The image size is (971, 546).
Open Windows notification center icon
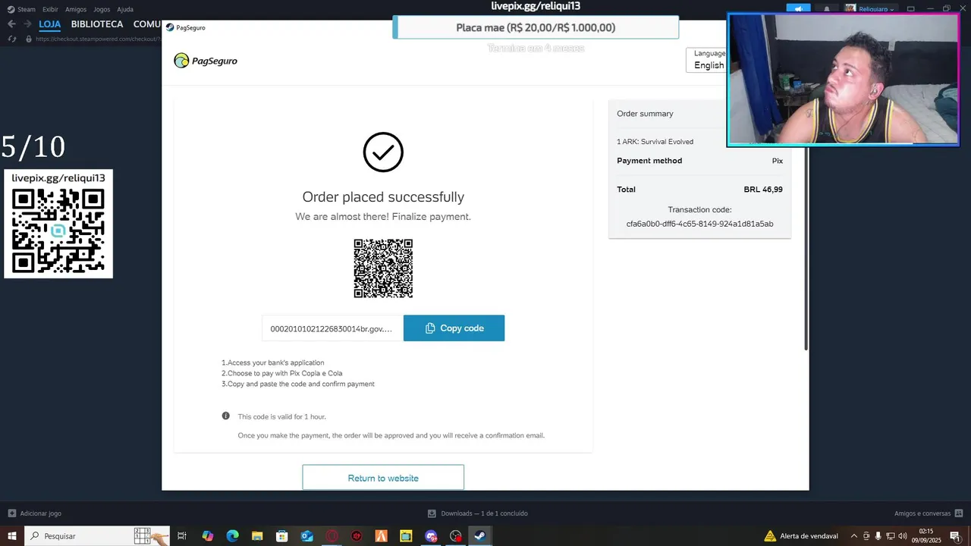(x=955, y=536)
